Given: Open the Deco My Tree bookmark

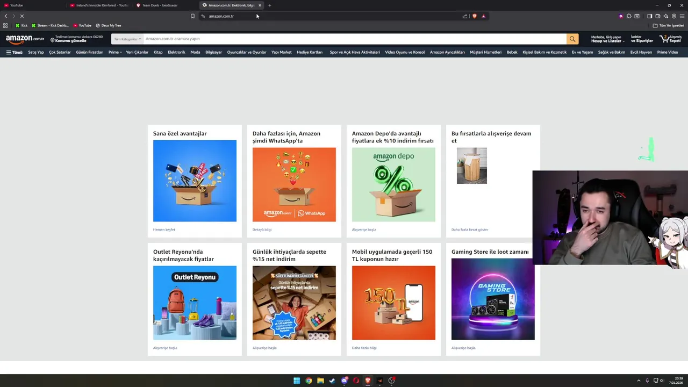Looking at the screenshot, I should click(x=109, y=25).
